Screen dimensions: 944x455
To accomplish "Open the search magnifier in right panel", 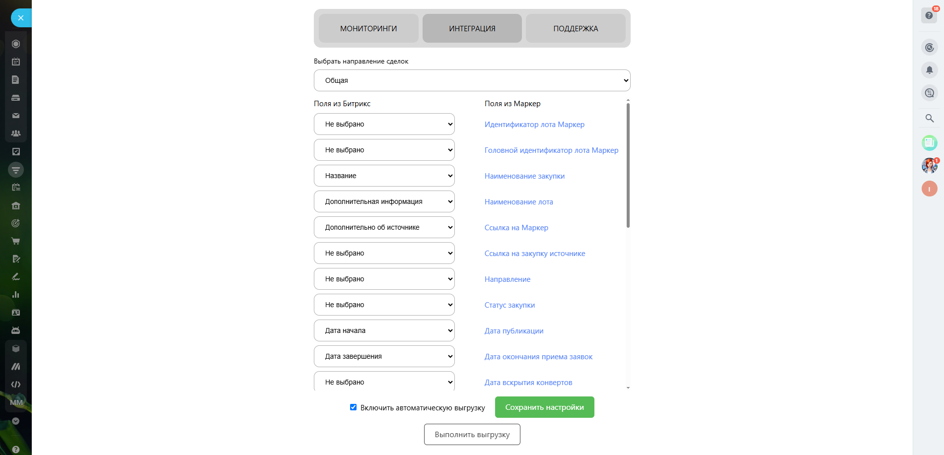I will click(x=930, y=118).
